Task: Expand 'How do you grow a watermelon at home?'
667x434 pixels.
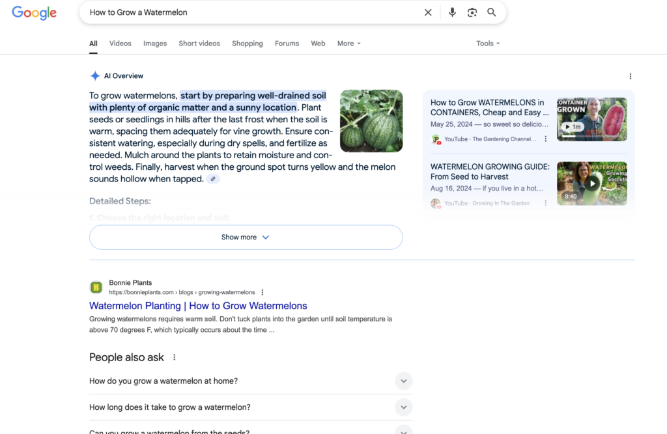Action: (x=251, y=381)
